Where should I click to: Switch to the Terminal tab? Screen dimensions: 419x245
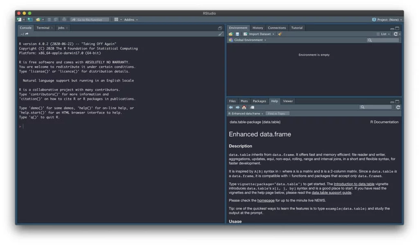(x=43, y=28)
